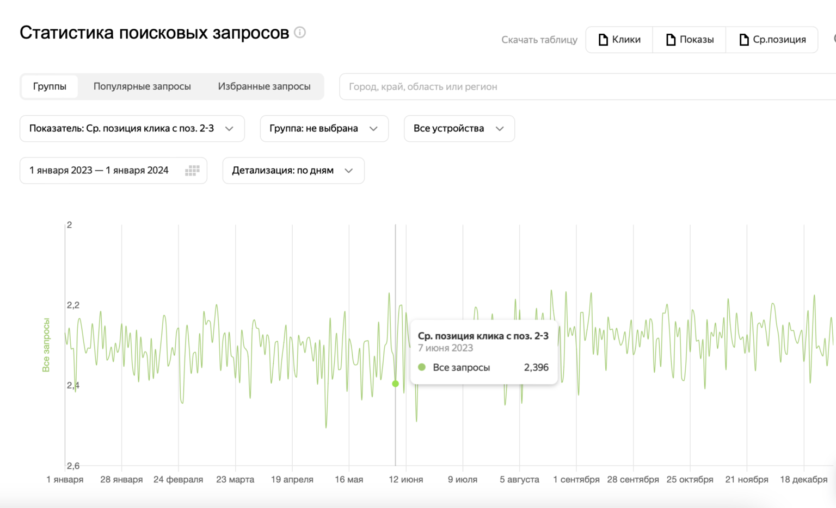
Task: Click the file icon on Показы button
Action: 671,40
